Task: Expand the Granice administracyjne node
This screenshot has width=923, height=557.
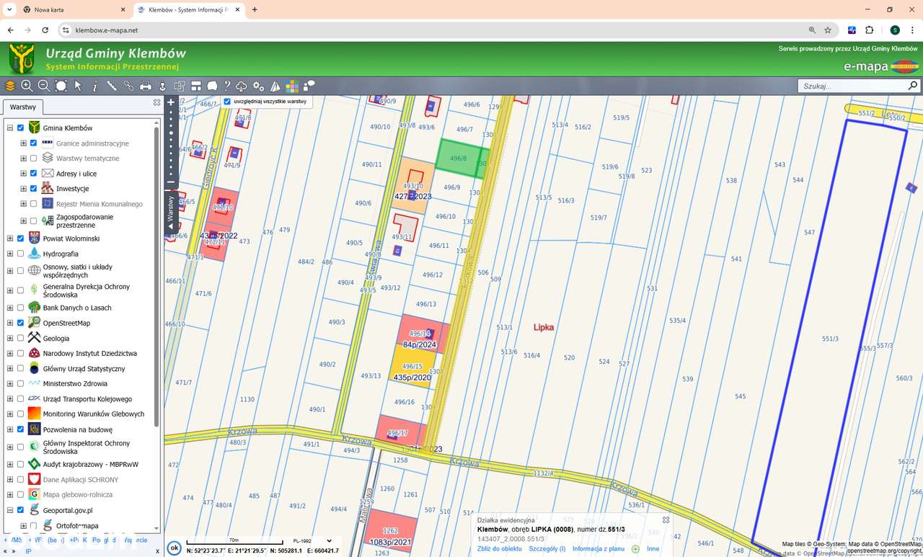Action: (23, 143)
